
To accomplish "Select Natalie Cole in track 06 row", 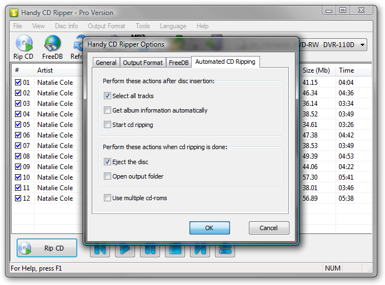I will (55, 135).
